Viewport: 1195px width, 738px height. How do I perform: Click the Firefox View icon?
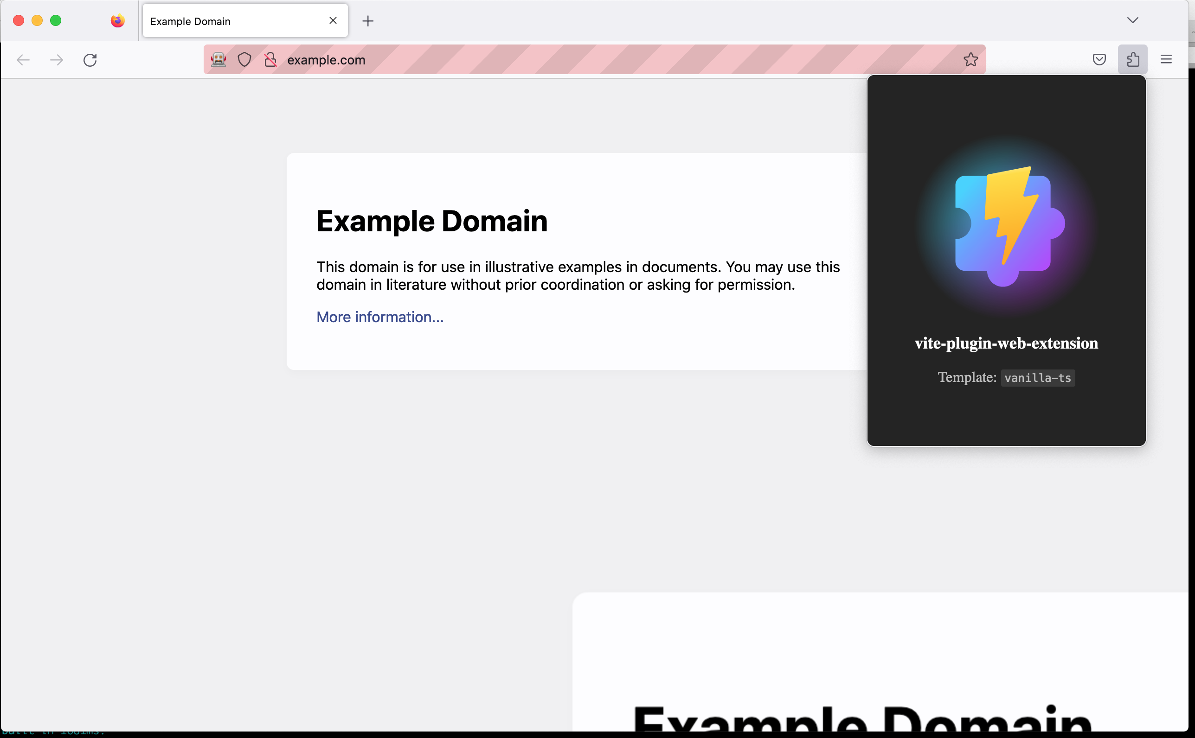(117, 20)
